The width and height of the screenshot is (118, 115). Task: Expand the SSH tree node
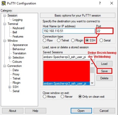point(9,87)
